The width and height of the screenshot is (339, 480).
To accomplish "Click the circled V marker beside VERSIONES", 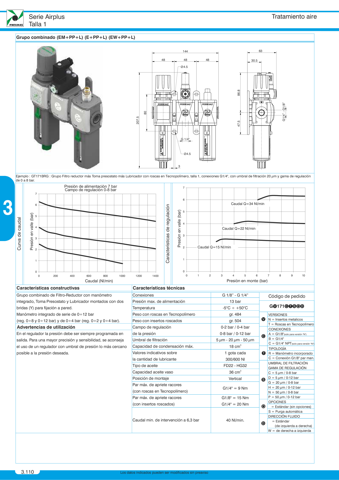I will coord(263,319).
